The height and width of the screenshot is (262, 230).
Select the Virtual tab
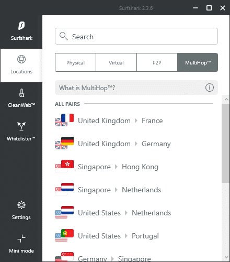pyautogui.click(x=116, y=62)
